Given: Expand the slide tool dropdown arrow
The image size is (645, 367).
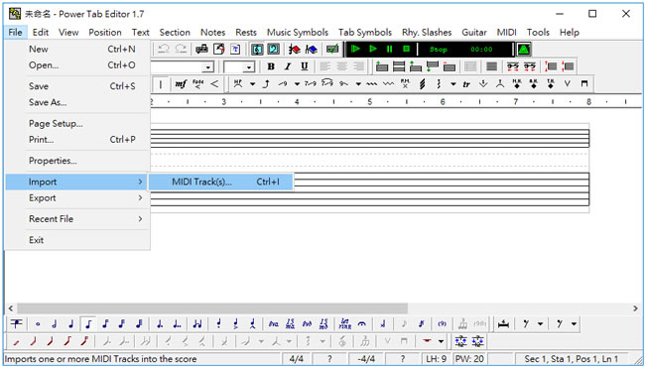Looking at the screenshot, I should tap(297, 84).
